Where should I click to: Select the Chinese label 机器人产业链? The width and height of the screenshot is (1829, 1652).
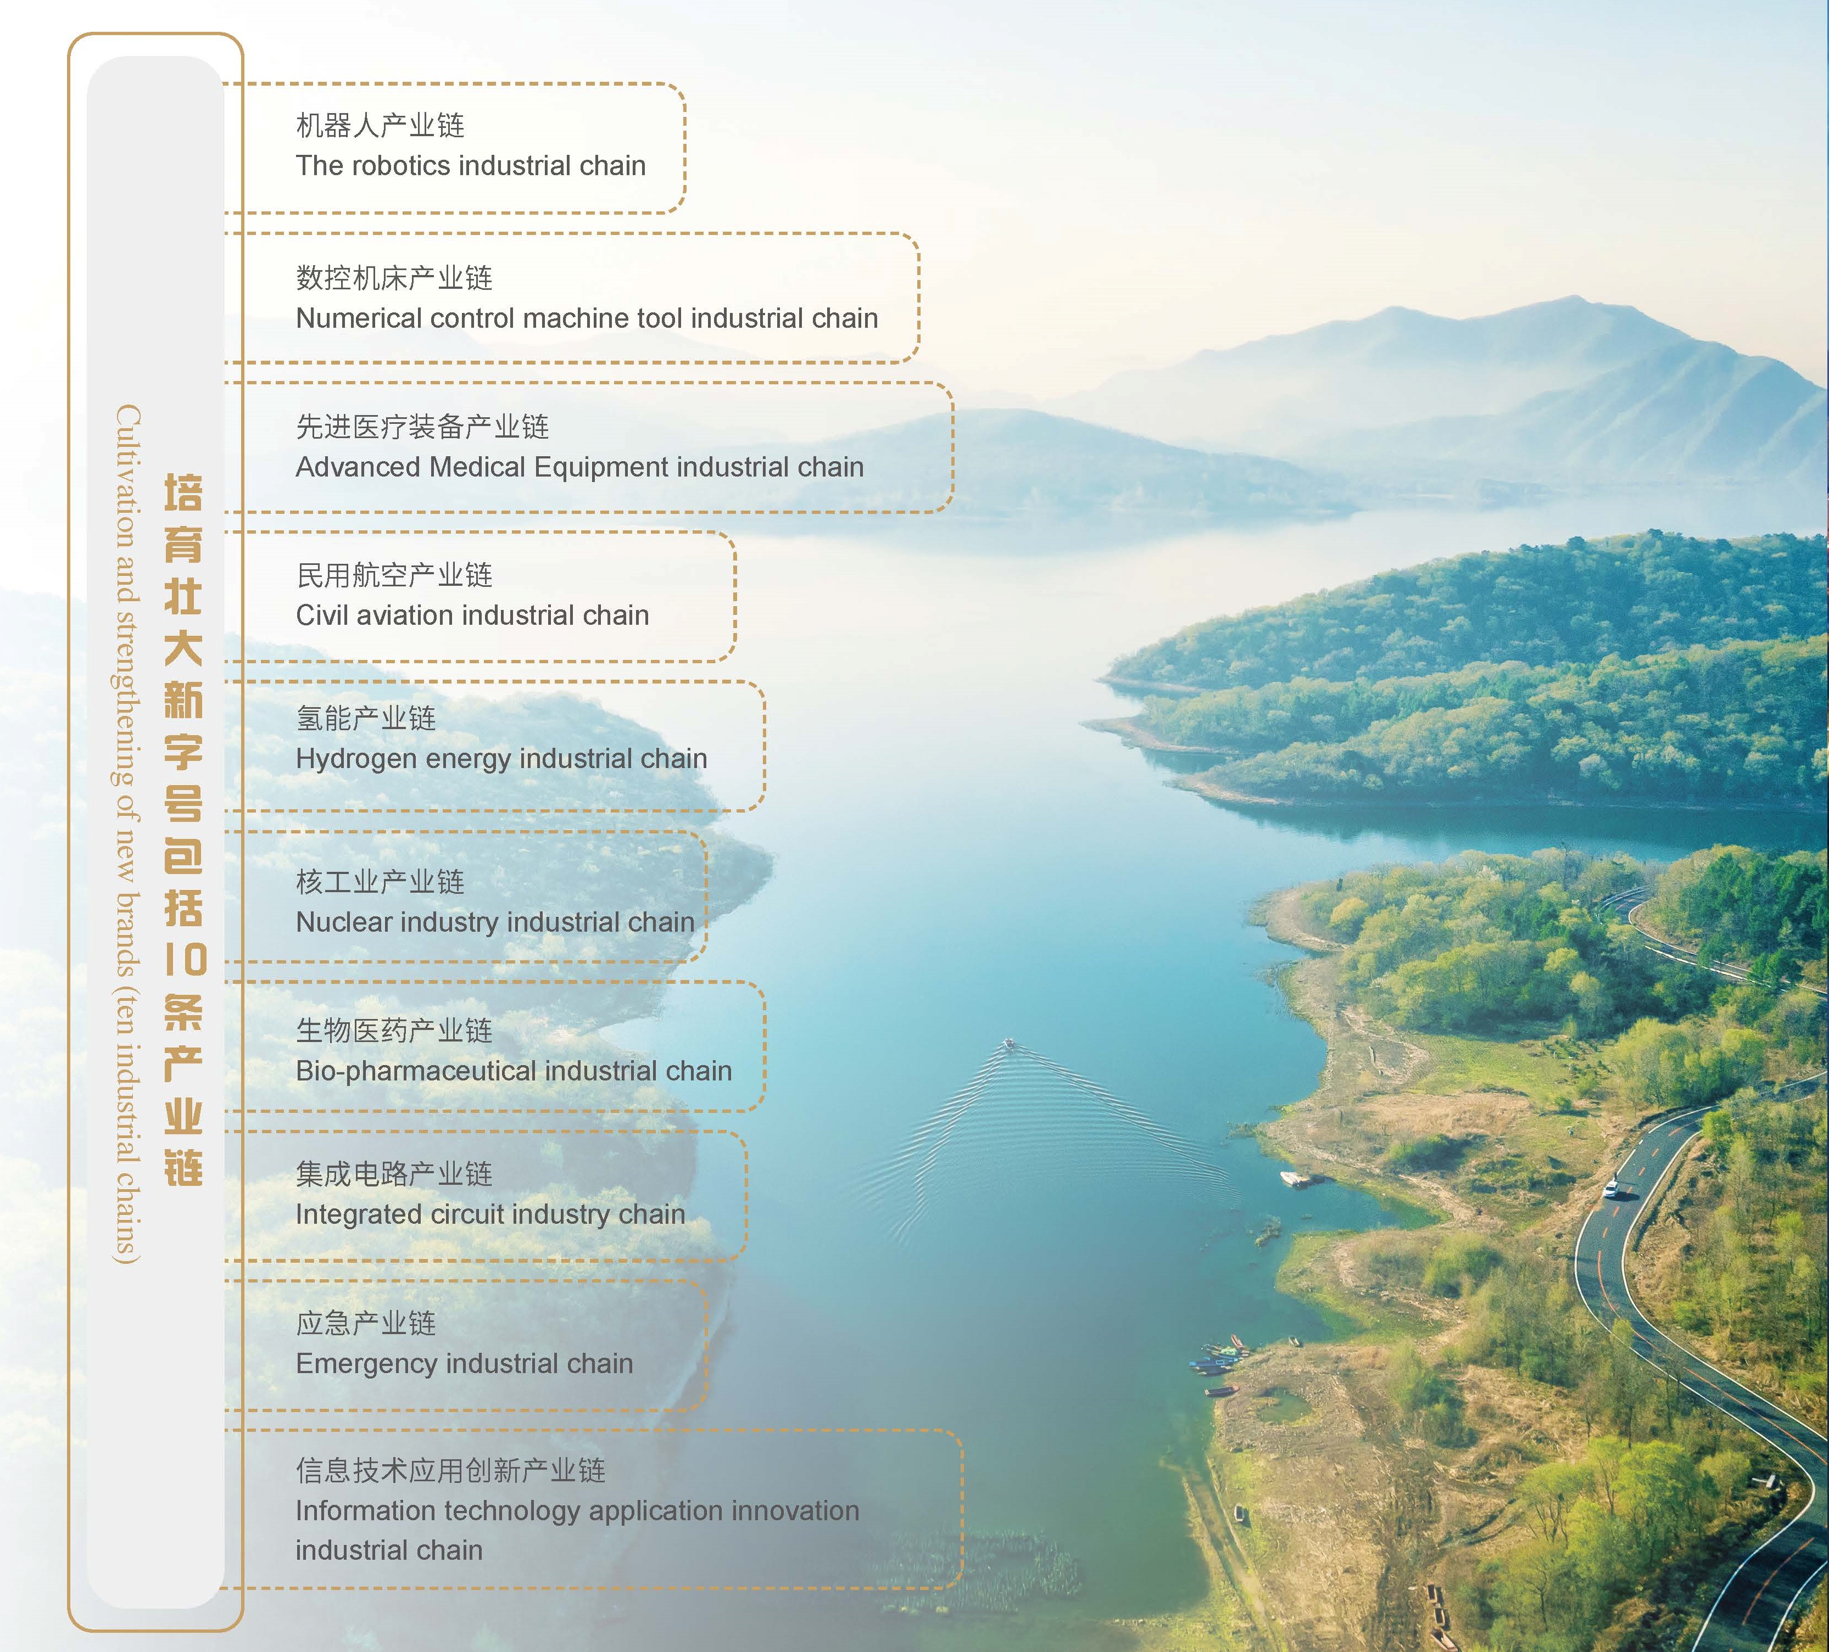(380, 125)
